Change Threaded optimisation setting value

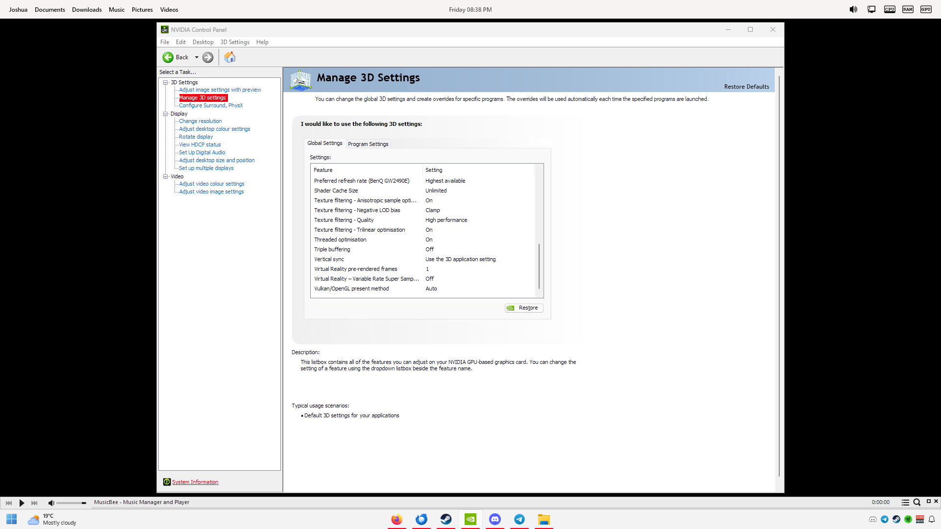pos(429,240)
